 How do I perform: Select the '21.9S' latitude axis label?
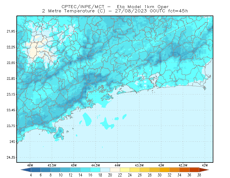click(11, 31)
